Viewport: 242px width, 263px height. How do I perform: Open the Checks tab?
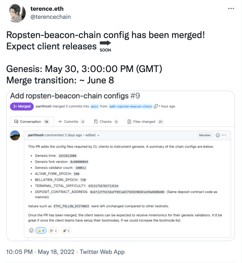click(106, 122)
